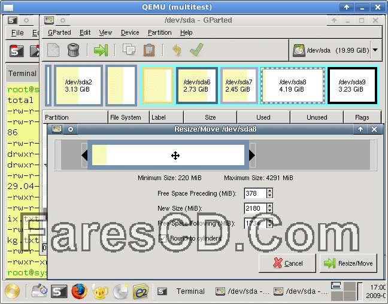Increase Free Space Preceding value with up arrow
This screenshot has height=304, width=388.
269,191
